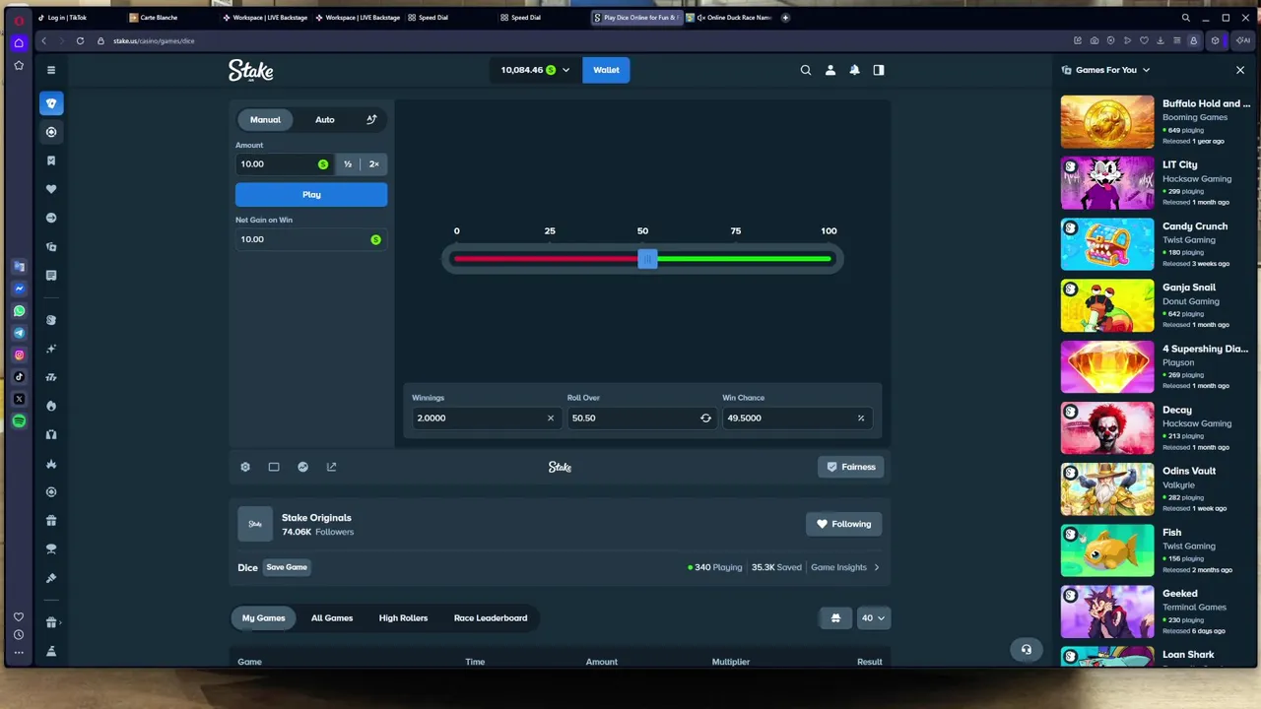This screenshot has width=1261, height=709.
Task: Switch to the High Rollers tab
Action: pyautogui.click(x=403, y=618)
